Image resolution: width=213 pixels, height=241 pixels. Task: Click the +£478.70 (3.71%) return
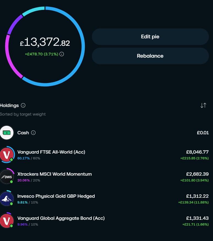pyautogui.click(x=42, y=54)
